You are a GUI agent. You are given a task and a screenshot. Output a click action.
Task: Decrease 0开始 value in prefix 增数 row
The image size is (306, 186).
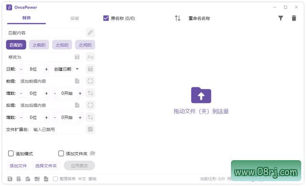click(55, 93)
